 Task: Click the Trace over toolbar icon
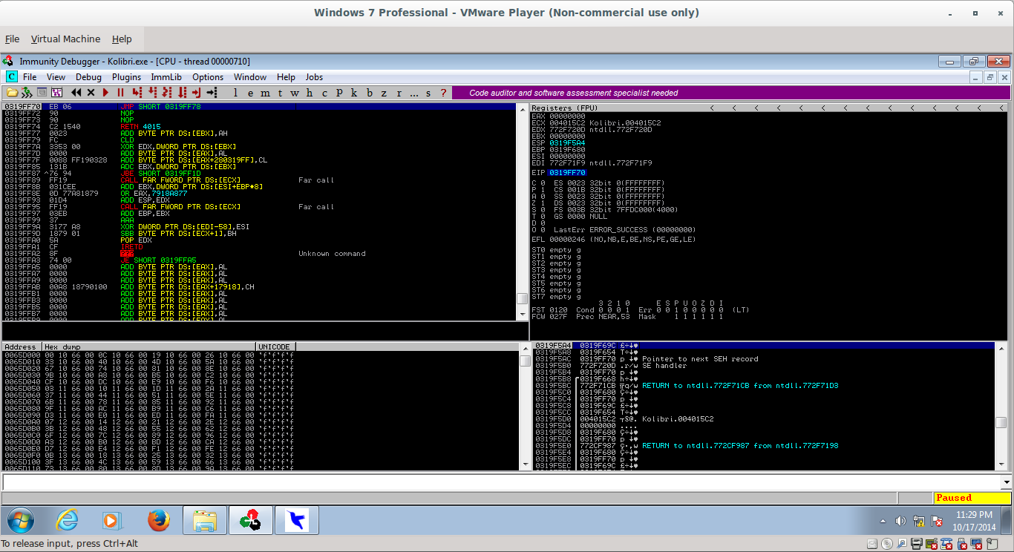coord(182,93)
